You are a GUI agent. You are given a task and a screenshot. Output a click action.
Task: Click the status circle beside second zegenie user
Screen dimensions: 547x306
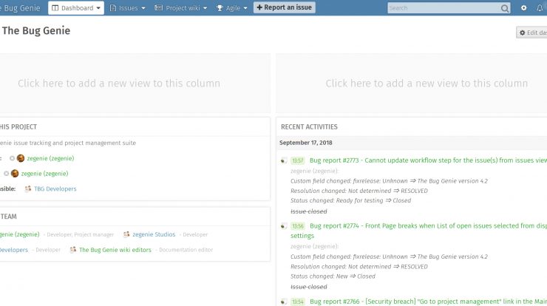pyautogui.click(x=6, y=174)
